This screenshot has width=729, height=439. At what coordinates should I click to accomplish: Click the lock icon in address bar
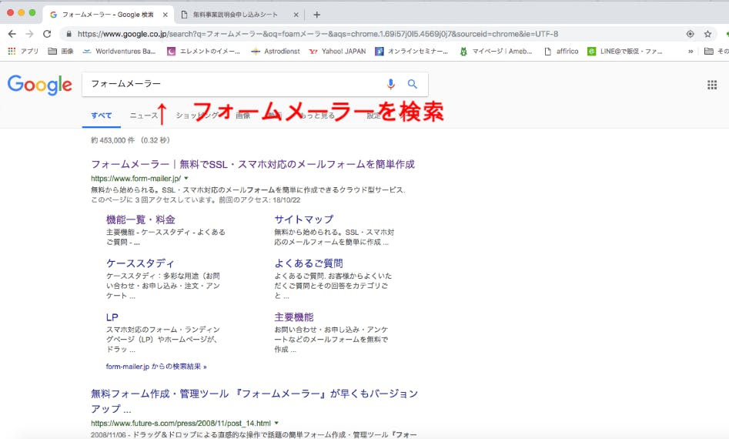click(x=69, y=34)
